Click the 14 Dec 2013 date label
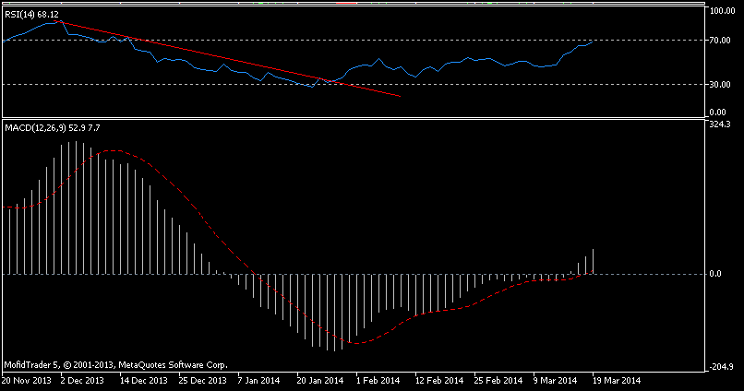The width and height of the screenshot is (744, 391). (x=144, y=379)
